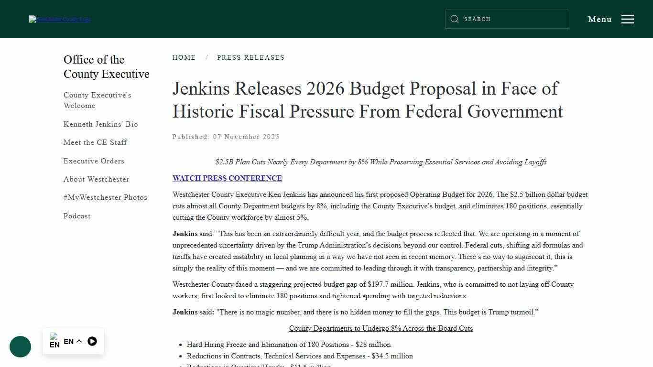Viewport: 653px width, 367px height.
Task: Open the PRESS RELEASES breadcrumb
Action: [250, 57]
